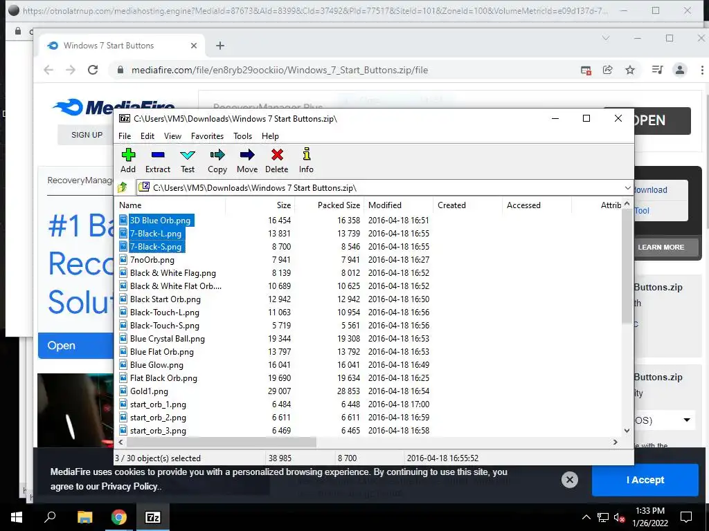Image resolution: width=709 pixels, height=531 pixels.
Task: Switch to Chrome in the taskbar
Action: click(x=119, y=517)
